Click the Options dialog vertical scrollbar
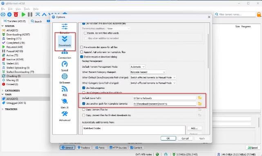 tap(208, 51)
